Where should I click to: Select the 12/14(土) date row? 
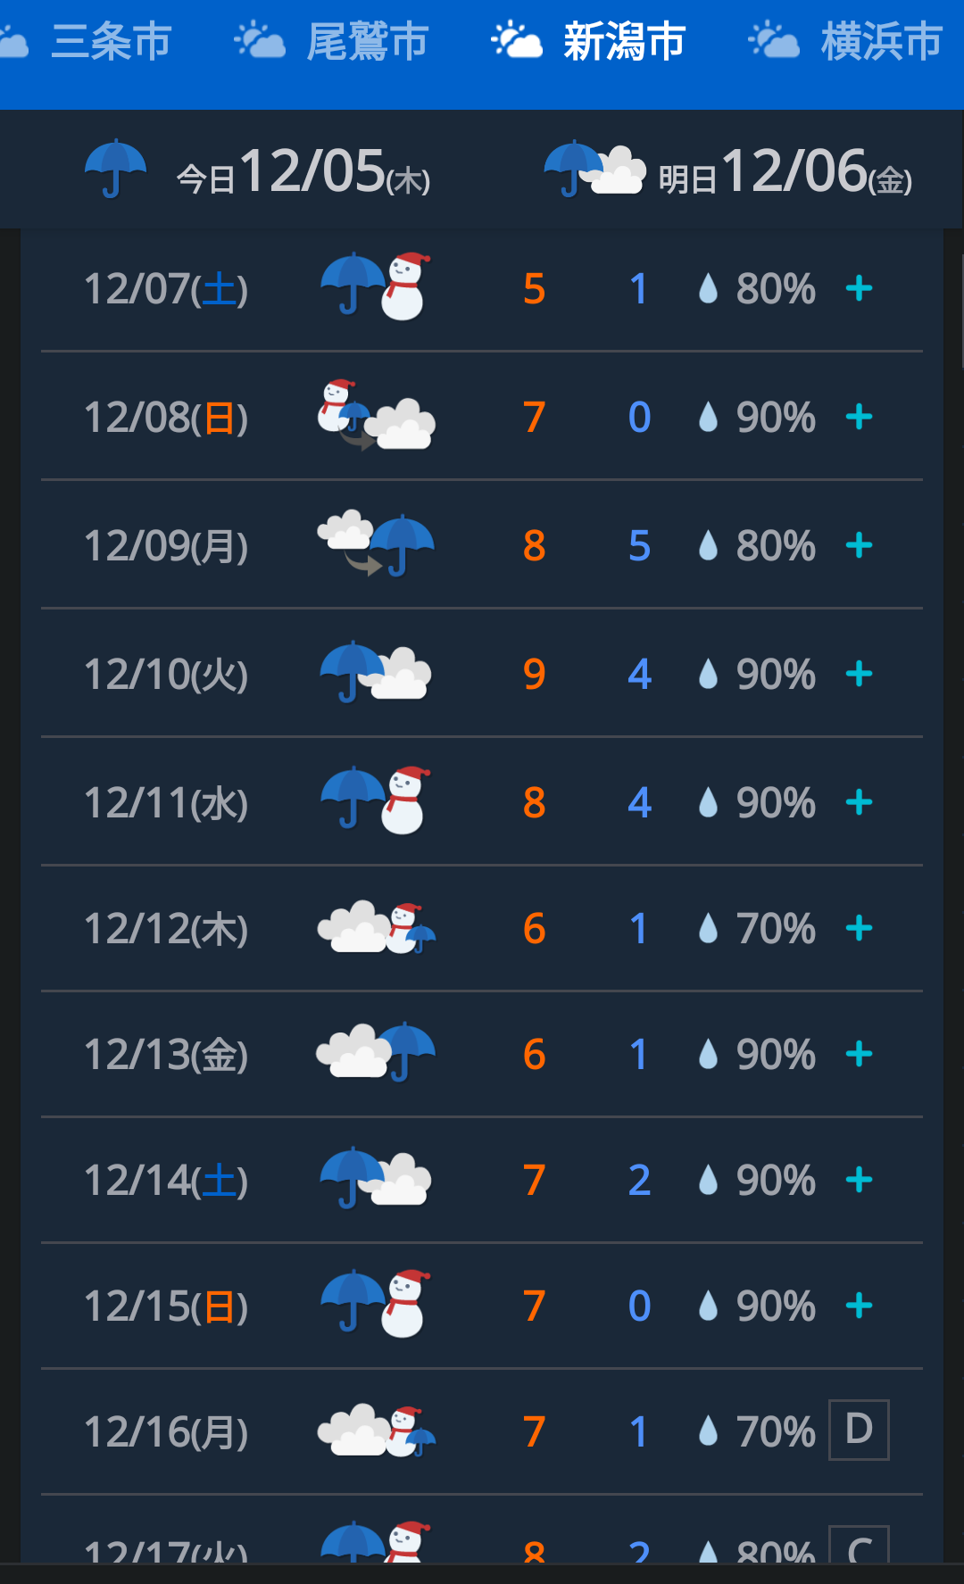(482, 1180)
